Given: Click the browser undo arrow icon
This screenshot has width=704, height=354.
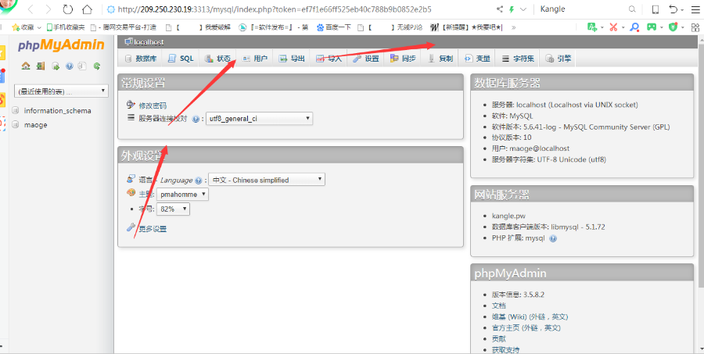Looking at the screenshot, I should point(673,9).
